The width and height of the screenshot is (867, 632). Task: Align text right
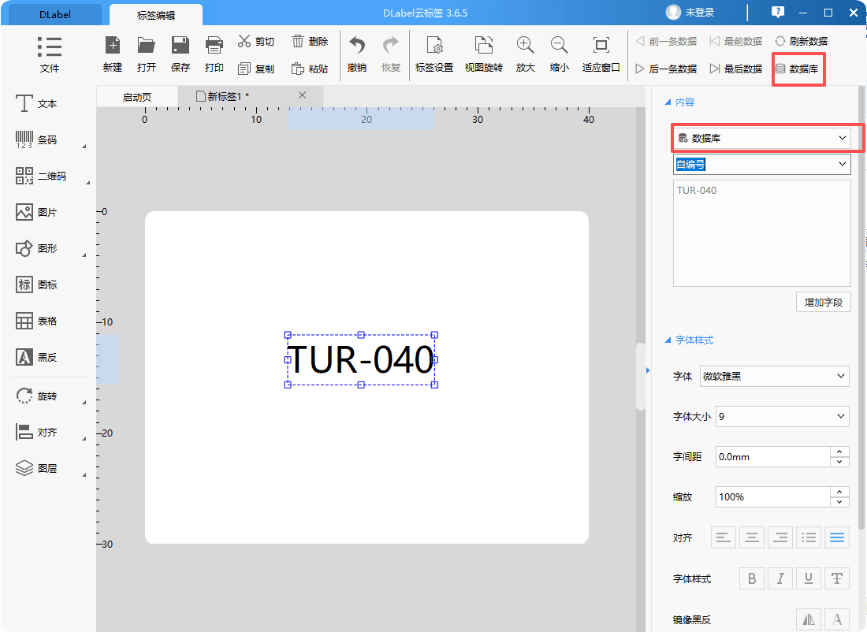780,537
